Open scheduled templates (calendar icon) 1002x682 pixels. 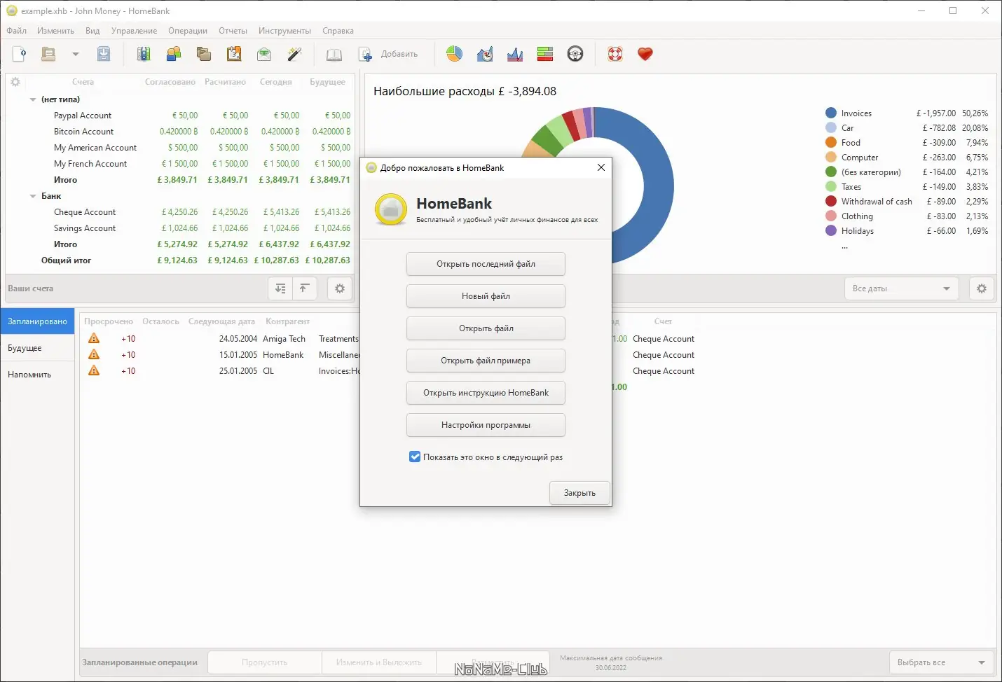[x=234, y=54]
